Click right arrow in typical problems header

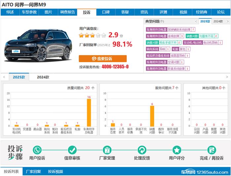(228, 21)
